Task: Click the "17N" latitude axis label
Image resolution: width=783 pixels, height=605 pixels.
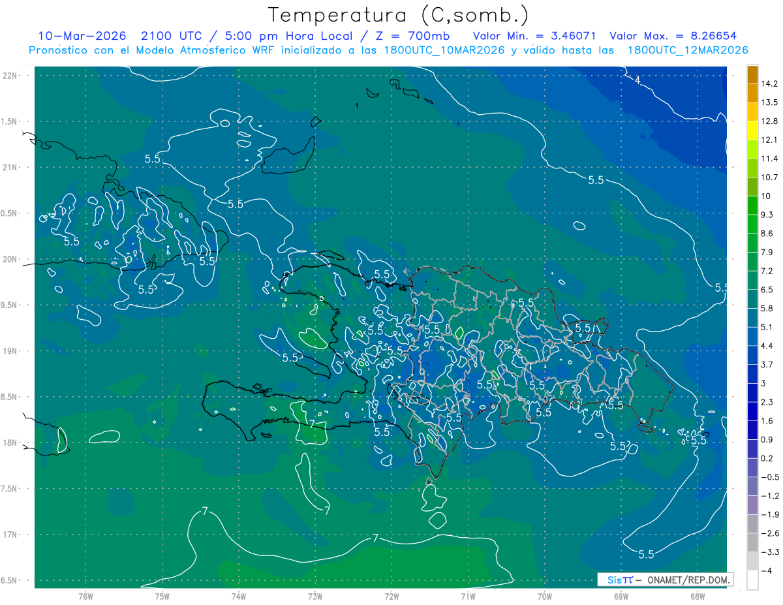Action: pyautogui.click(x=10, y=535)
